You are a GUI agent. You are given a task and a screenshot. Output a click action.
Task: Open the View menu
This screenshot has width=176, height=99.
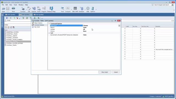coord(11,5)
